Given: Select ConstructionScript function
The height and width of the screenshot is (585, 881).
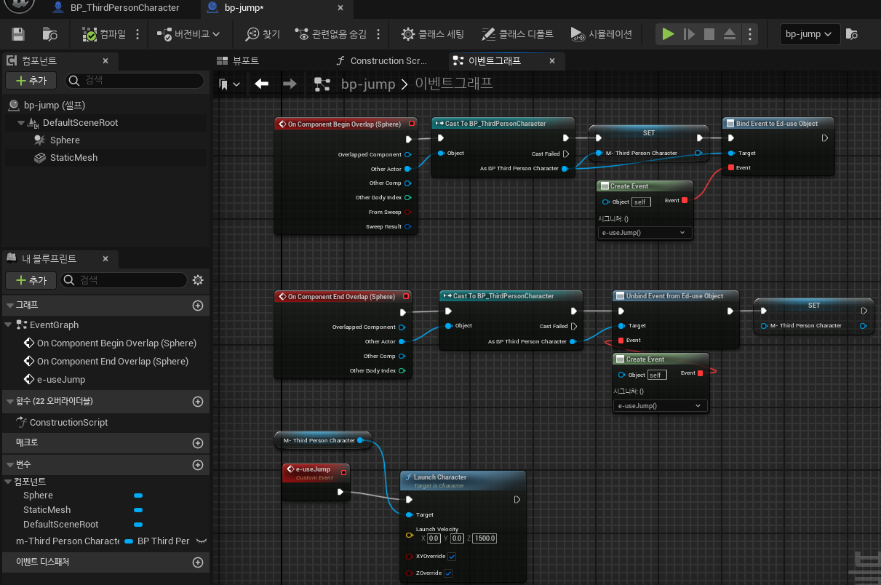Looking at the screenshot, I should (68, 423).
